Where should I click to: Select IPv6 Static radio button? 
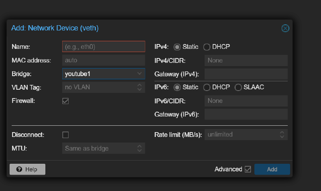pyautogui.click(x=177, y=87)
